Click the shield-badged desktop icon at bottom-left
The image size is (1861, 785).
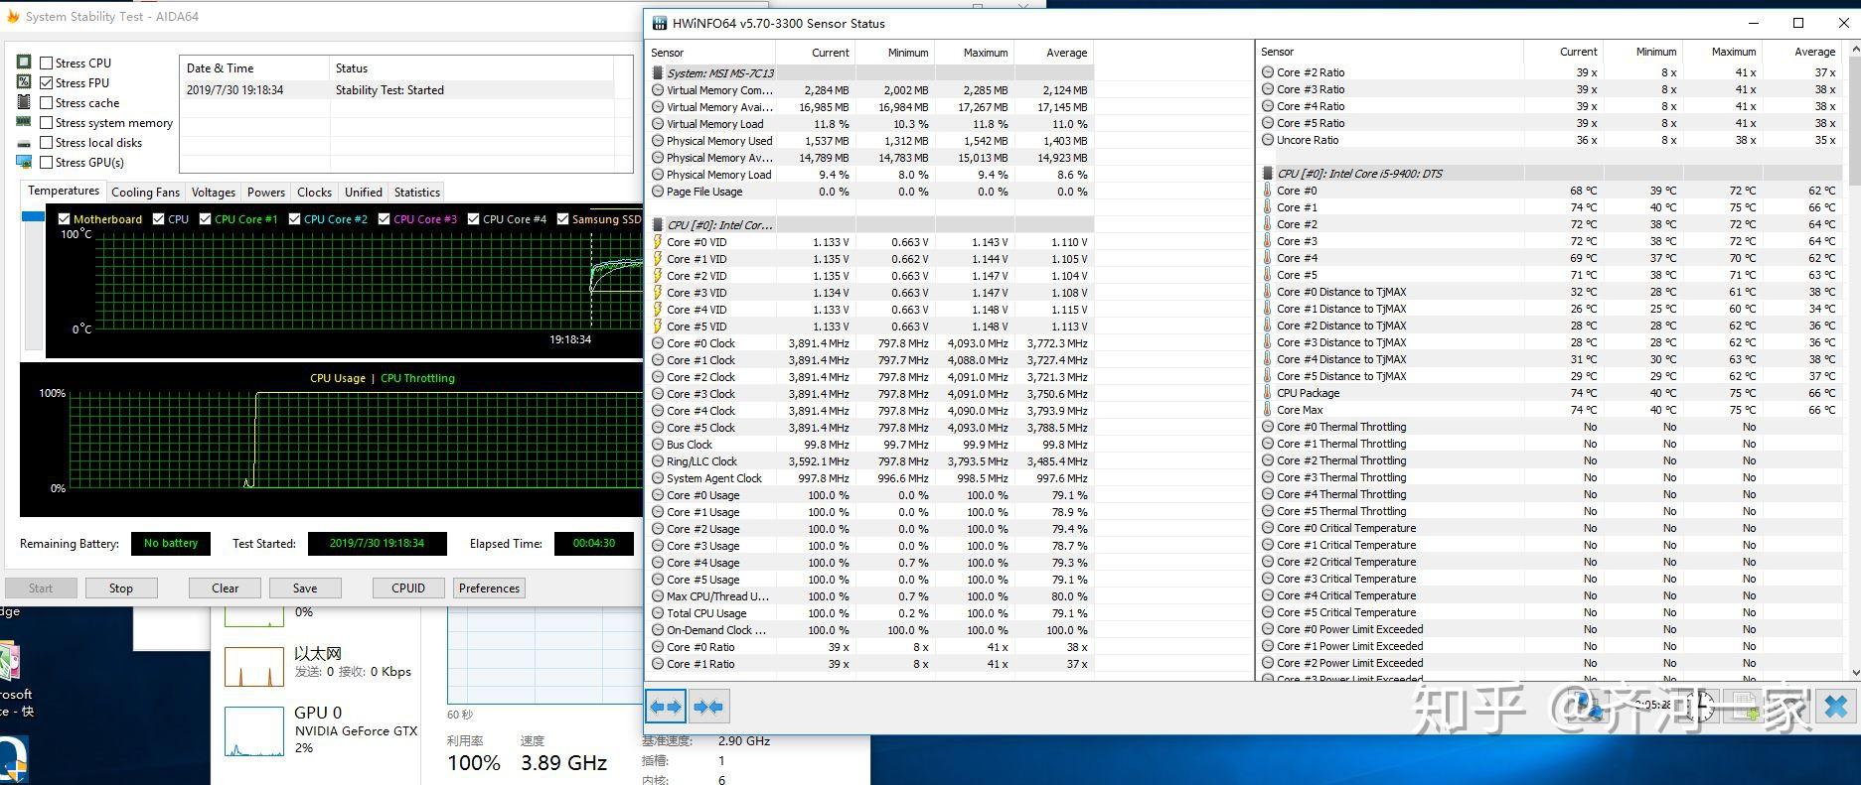coord(12,760)
